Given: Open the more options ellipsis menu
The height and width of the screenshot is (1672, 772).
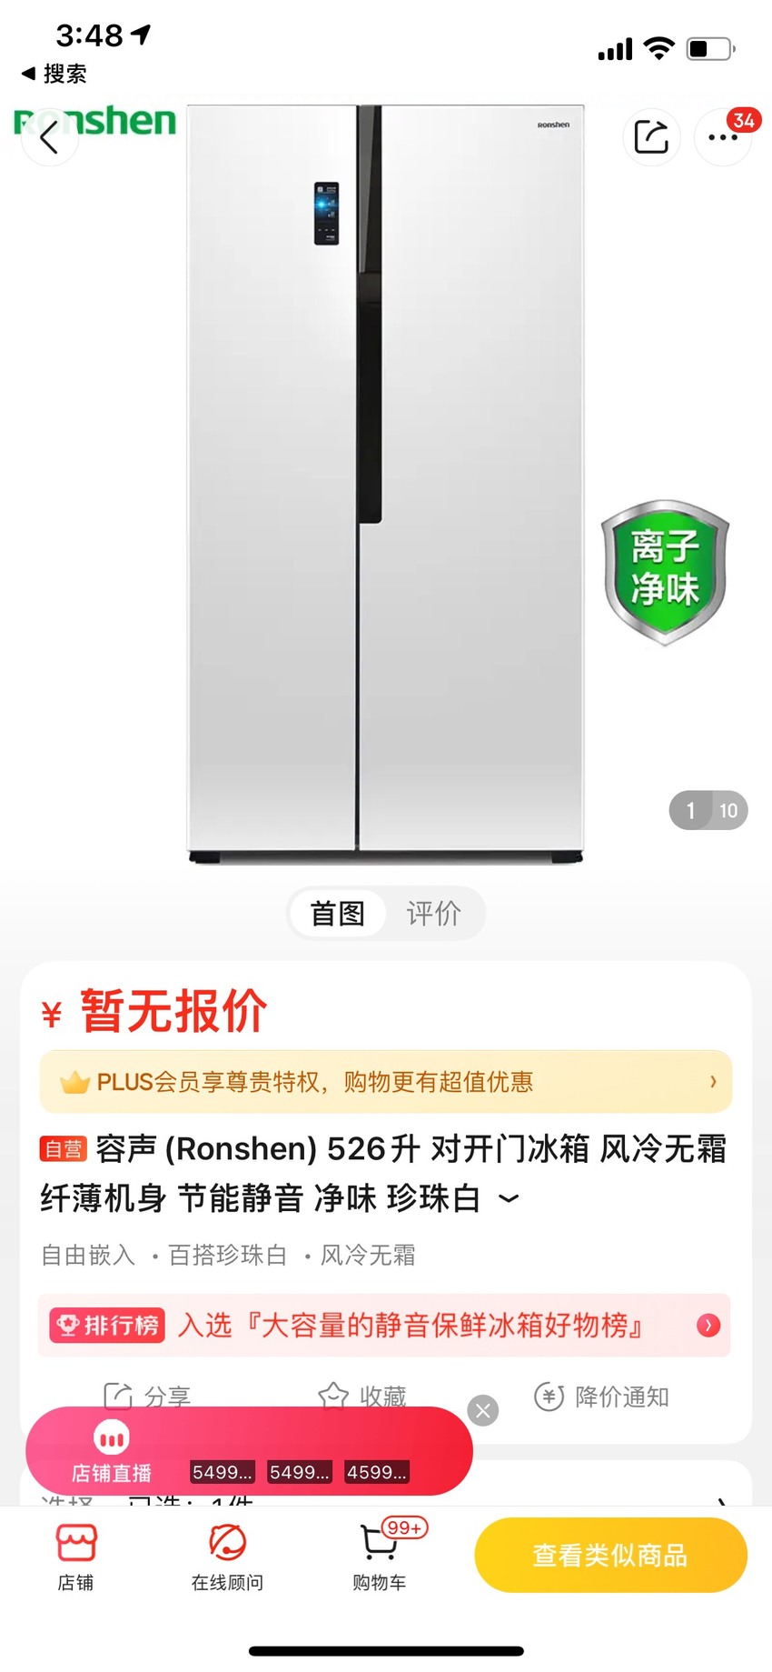Looking at the screenshot, I should [x=723, y=137].
